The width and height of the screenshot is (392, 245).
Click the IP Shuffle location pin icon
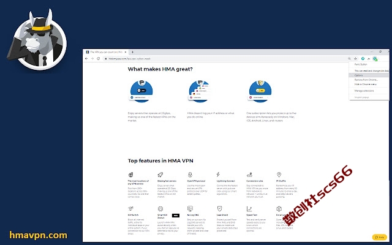tap(279, 175)
